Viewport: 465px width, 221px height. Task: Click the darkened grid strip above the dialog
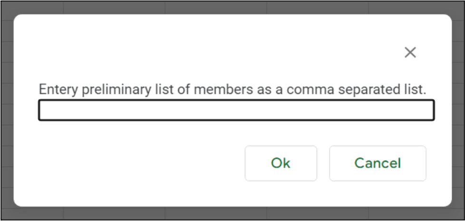click(x=232, y=8)
